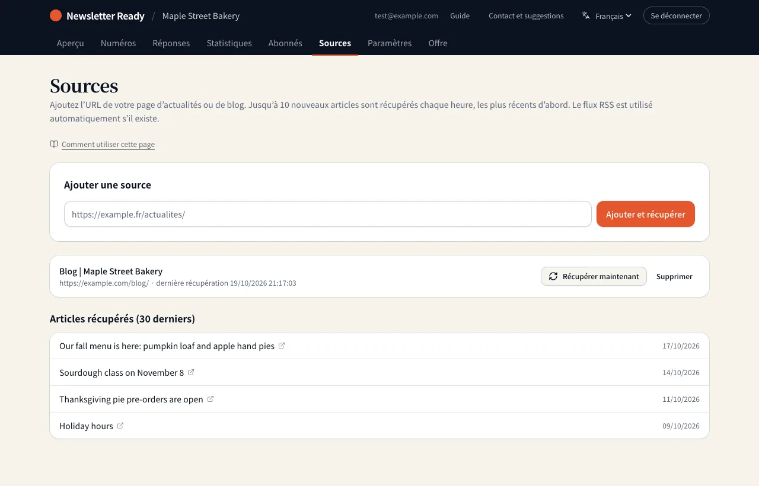Viewport: 759px width, 486px height.
Task: Click the Se déconnecter button
Action: [x=677, y=15]
